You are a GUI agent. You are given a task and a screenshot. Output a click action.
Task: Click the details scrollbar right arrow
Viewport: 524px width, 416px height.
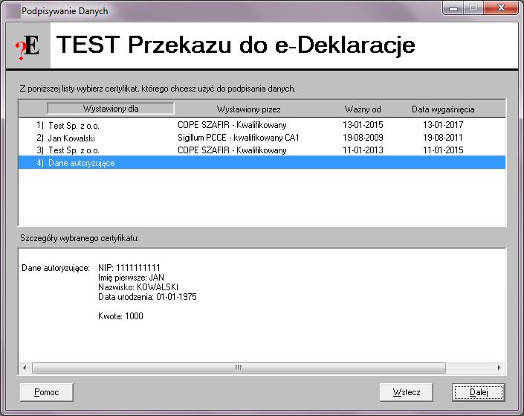pyautogui.click(x=499, y=368)
